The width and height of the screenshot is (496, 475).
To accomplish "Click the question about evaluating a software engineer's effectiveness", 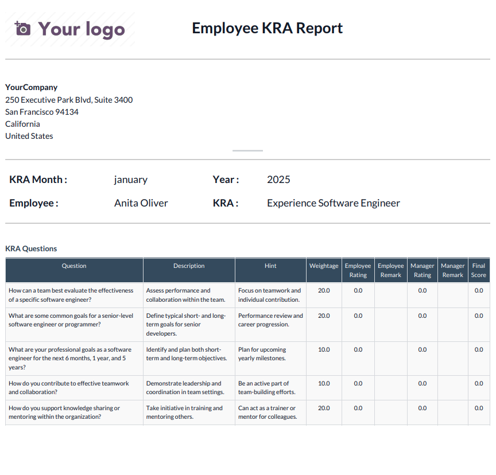I will [x=71, y=295].
